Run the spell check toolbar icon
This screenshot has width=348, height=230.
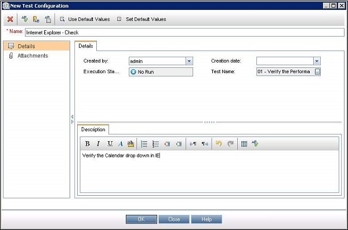click(24, 19)
